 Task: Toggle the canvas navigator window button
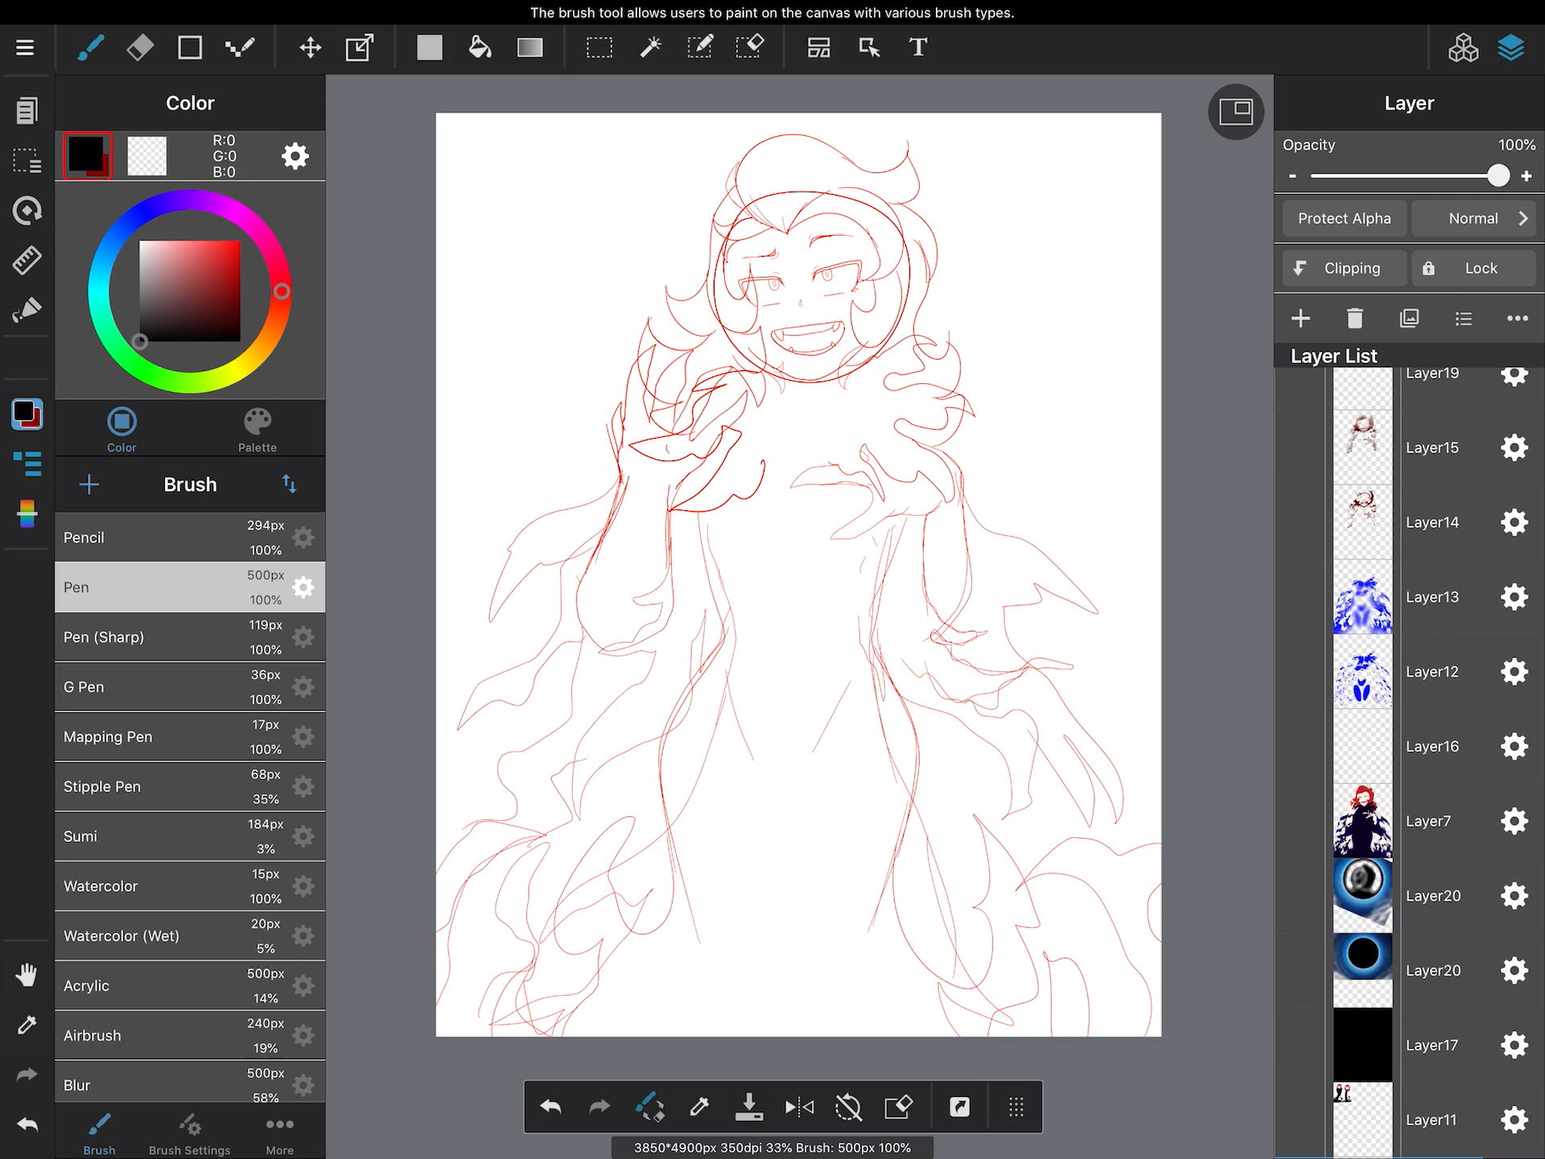pos(1236,111)
